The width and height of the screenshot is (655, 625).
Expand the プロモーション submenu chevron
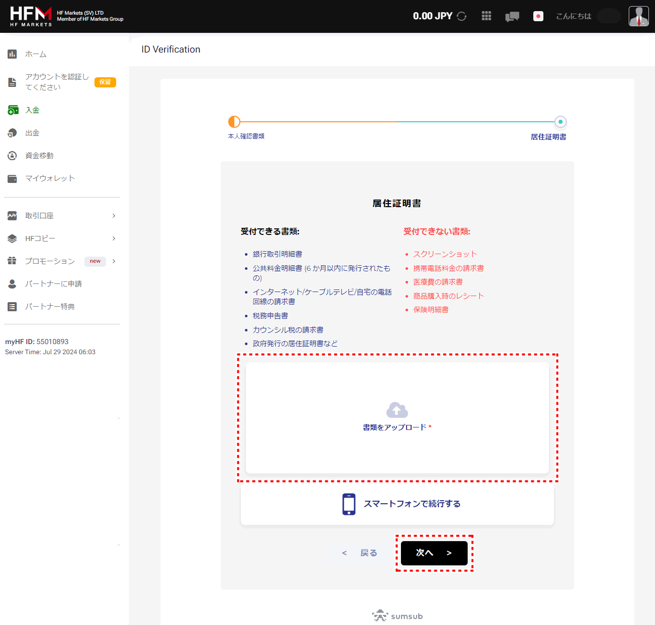pyautogui.click(x=114, y=261)
